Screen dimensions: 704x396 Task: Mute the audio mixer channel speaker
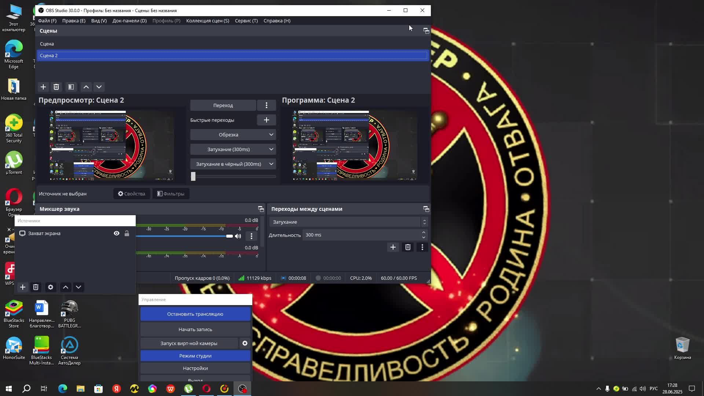click(x=238, y=236)
